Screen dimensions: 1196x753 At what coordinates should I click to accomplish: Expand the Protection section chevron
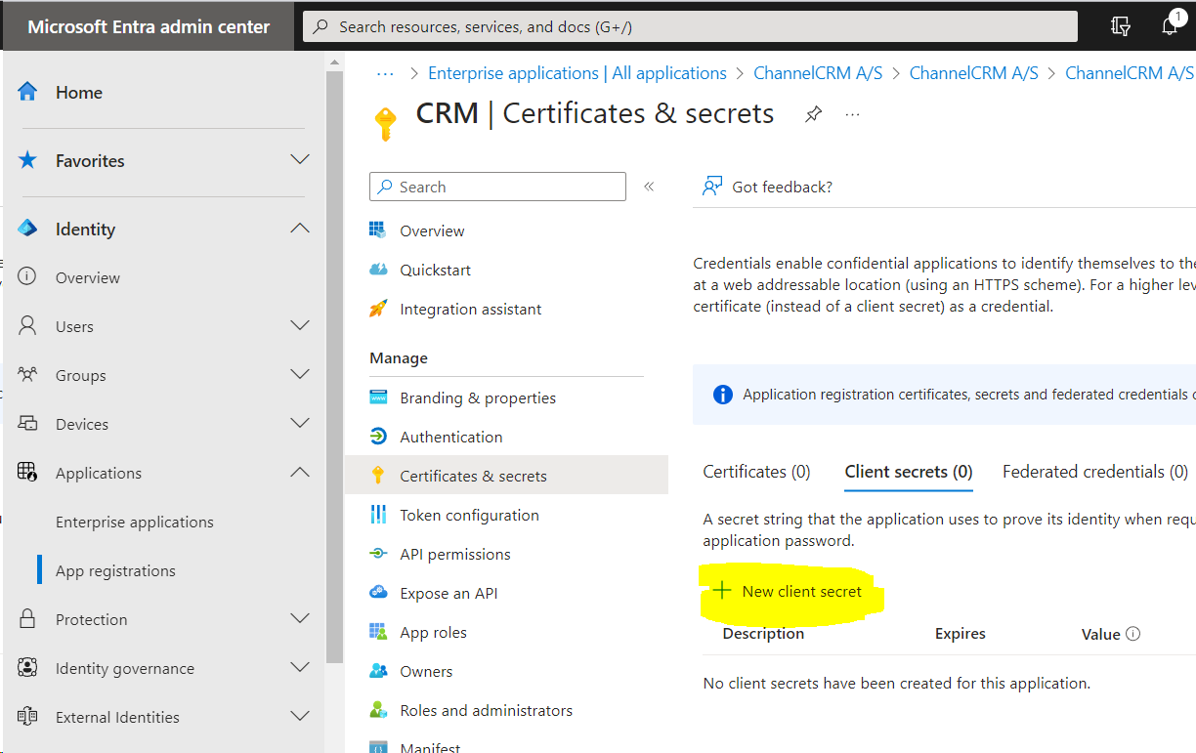tap(300, 618)
